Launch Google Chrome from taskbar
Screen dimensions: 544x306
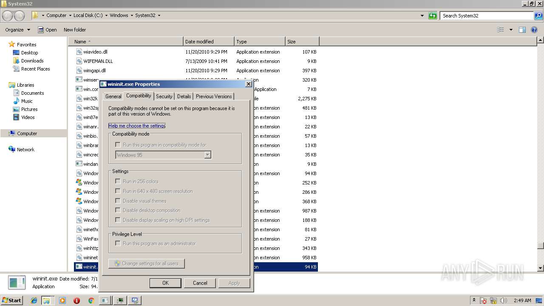pyautogui.click(x=91, y=300)
